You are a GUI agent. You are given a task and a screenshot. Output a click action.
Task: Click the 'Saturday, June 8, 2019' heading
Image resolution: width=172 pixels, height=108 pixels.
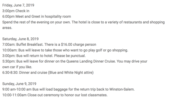(x=21, y=39)
